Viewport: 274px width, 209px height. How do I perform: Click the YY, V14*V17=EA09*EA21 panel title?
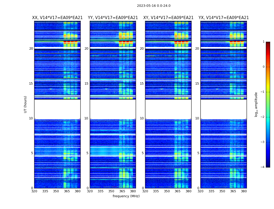click(113, 18)
